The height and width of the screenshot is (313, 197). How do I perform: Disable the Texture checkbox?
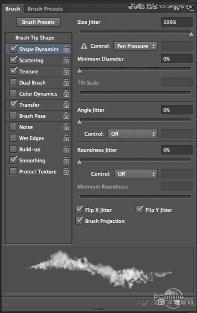[13, 71]
